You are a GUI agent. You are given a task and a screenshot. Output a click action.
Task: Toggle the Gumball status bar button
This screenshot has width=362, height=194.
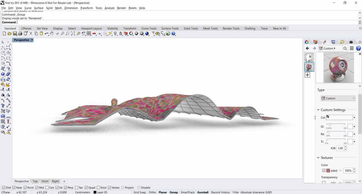click(203, 192)
